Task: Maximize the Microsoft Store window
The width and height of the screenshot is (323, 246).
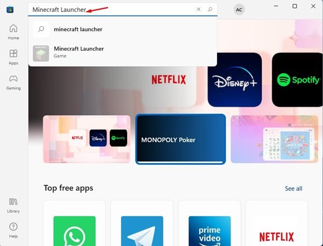Action: click(x=295, y=6)
